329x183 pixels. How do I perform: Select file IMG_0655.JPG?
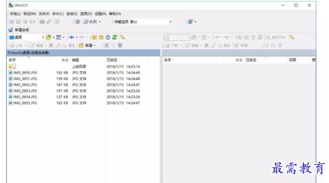[23, 103]
